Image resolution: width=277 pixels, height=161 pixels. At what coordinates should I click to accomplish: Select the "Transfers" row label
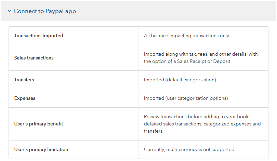click(24, 80)
